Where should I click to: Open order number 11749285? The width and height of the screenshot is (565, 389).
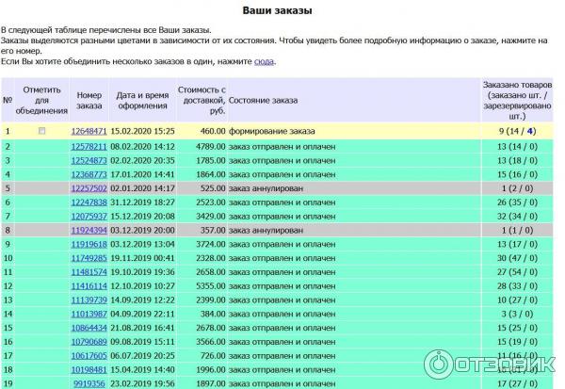tap(89, 258)
